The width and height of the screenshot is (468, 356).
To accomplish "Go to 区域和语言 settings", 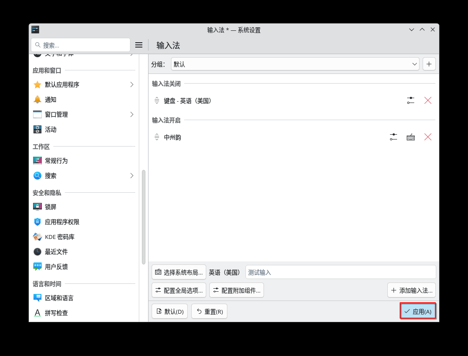I will 59,298.
